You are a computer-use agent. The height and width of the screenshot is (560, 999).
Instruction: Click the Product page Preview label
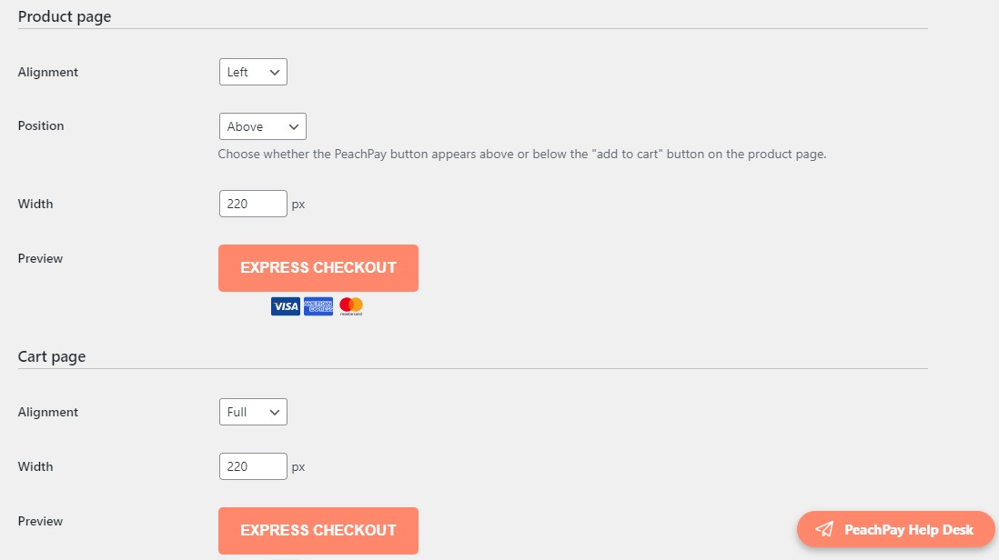40,258
